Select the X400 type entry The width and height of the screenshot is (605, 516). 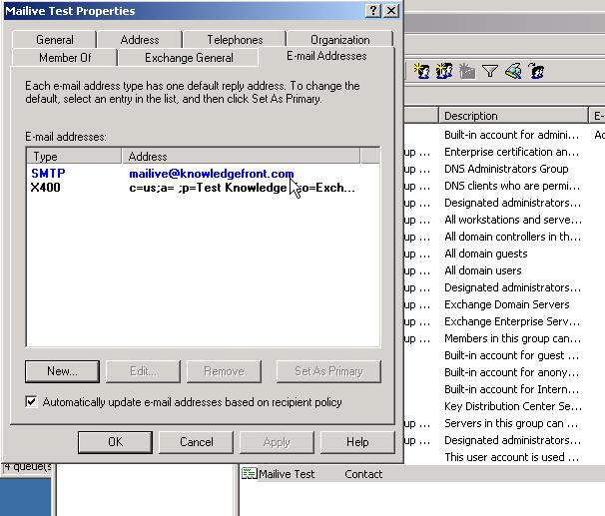pos(46,188)
